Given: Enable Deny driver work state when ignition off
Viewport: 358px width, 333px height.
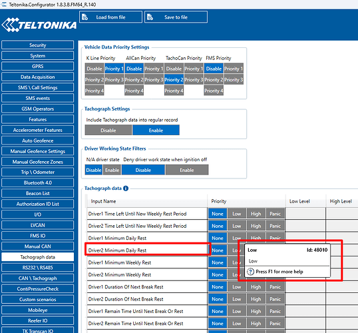Looking at the screenshot, I should (187, 170).
